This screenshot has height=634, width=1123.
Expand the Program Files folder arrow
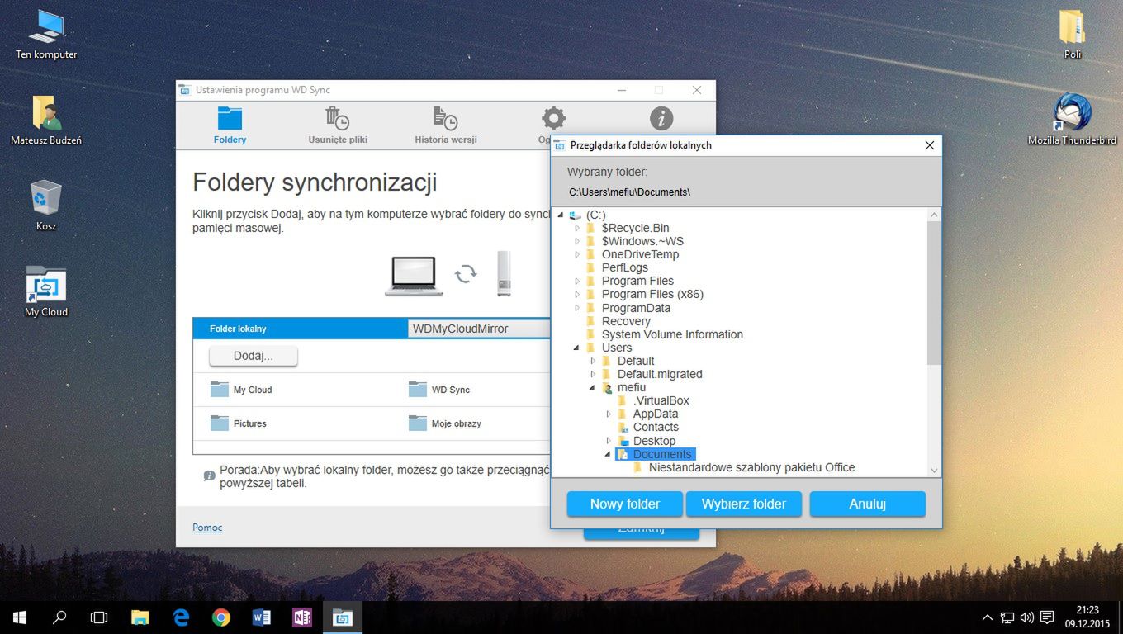(577, 281)
